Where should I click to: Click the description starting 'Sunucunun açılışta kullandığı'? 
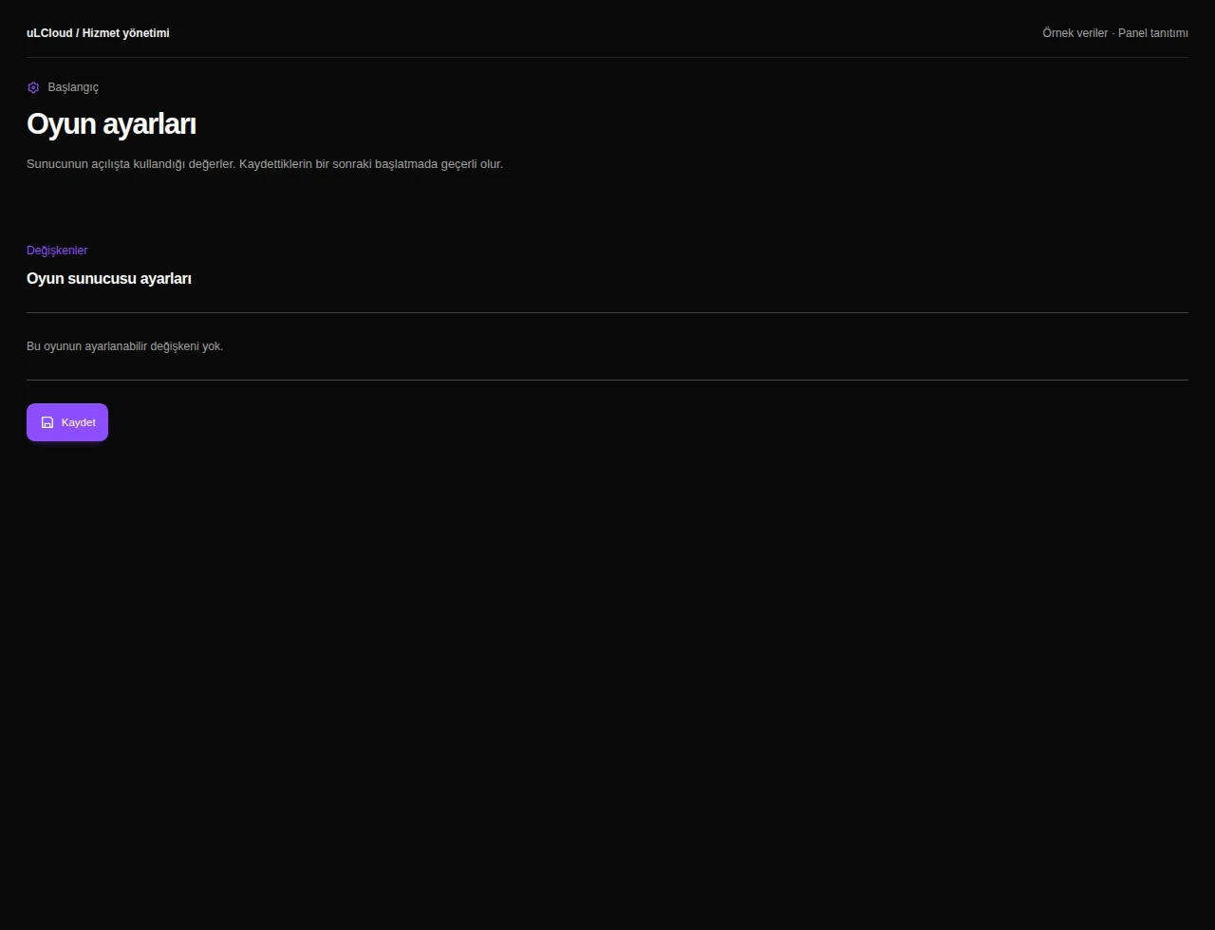(x=265, y=164)
